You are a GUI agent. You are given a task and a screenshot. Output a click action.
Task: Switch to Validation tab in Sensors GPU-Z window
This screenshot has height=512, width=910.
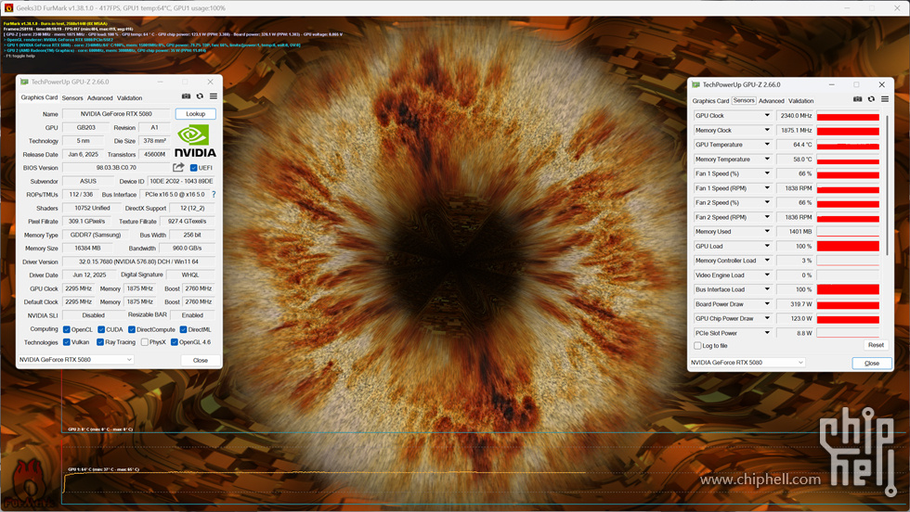(800, 101)
